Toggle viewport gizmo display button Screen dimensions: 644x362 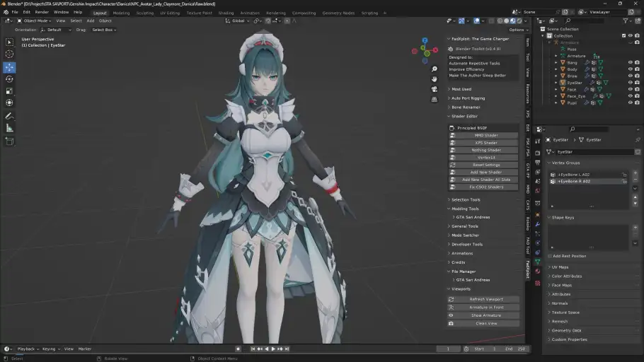tap(461, 21)
